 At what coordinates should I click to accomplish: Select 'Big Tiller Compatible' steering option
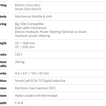pyautogui.click(x=29, y=24)
